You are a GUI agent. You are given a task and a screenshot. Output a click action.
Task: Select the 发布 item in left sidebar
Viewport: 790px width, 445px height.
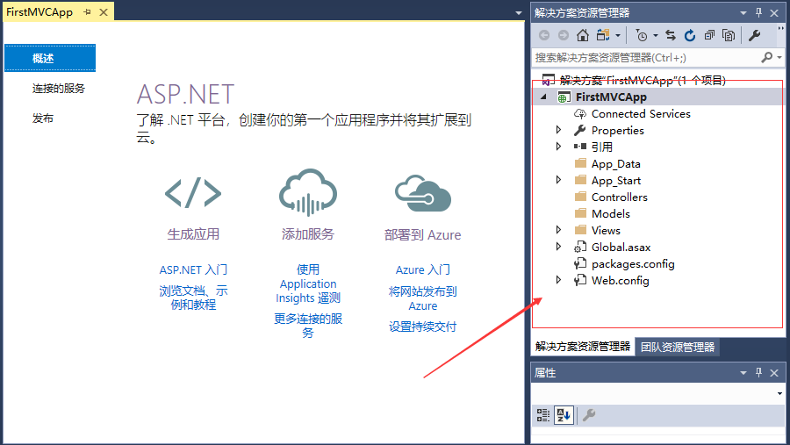click(43, 118)
